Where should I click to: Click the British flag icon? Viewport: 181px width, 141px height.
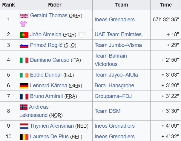pyautogui.click(x=24, y=15)
